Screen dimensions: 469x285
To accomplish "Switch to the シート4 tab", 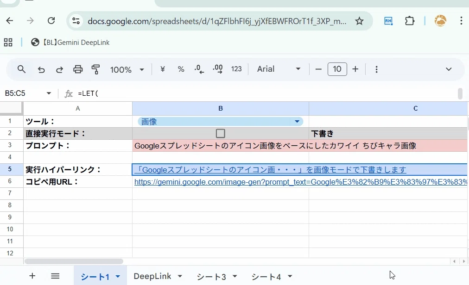I will [x=266, y=277].
